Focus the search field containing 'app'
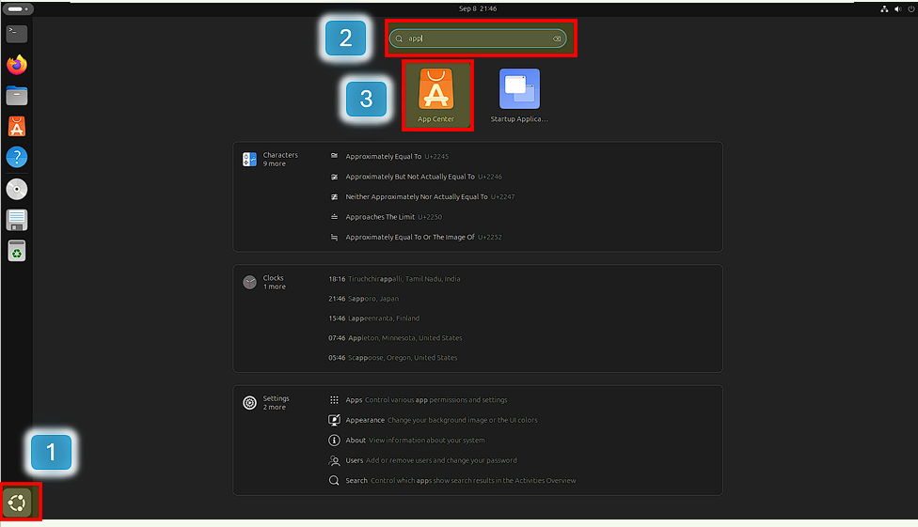Screen dimensions: 918x527 click(478, 39)
